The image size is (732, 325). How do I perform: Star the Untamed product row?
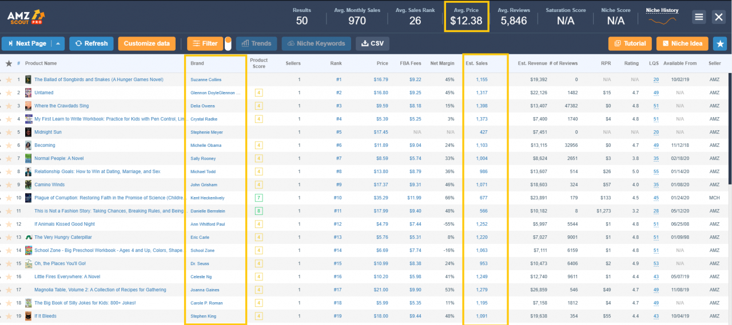point(9,93)
